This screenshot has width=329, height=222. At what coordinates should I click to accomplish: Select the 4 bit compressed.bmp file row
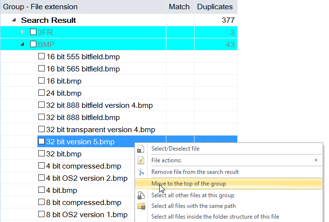coord(83,166)
